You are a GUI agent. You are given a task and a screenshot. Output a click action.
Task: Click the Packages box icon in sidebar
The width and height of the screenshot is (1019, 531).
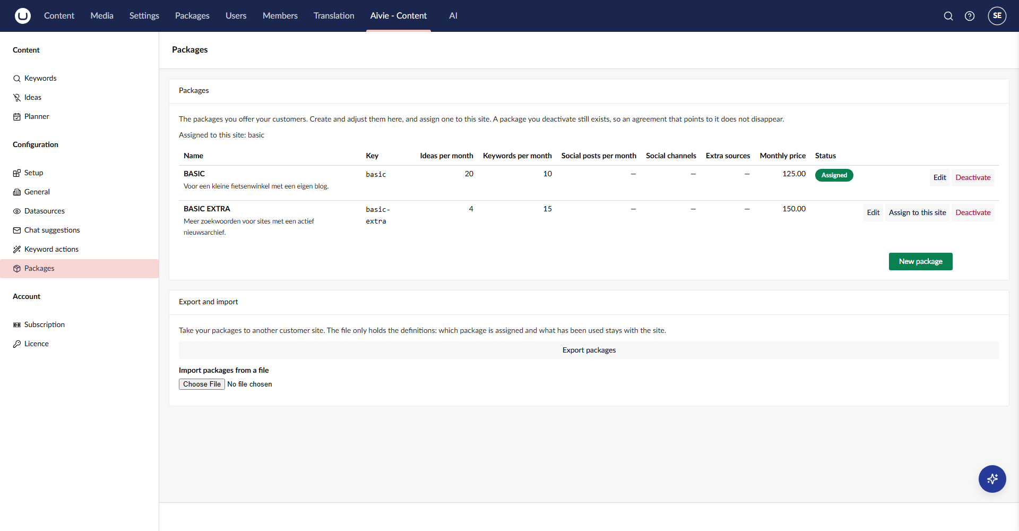(17, 269)
